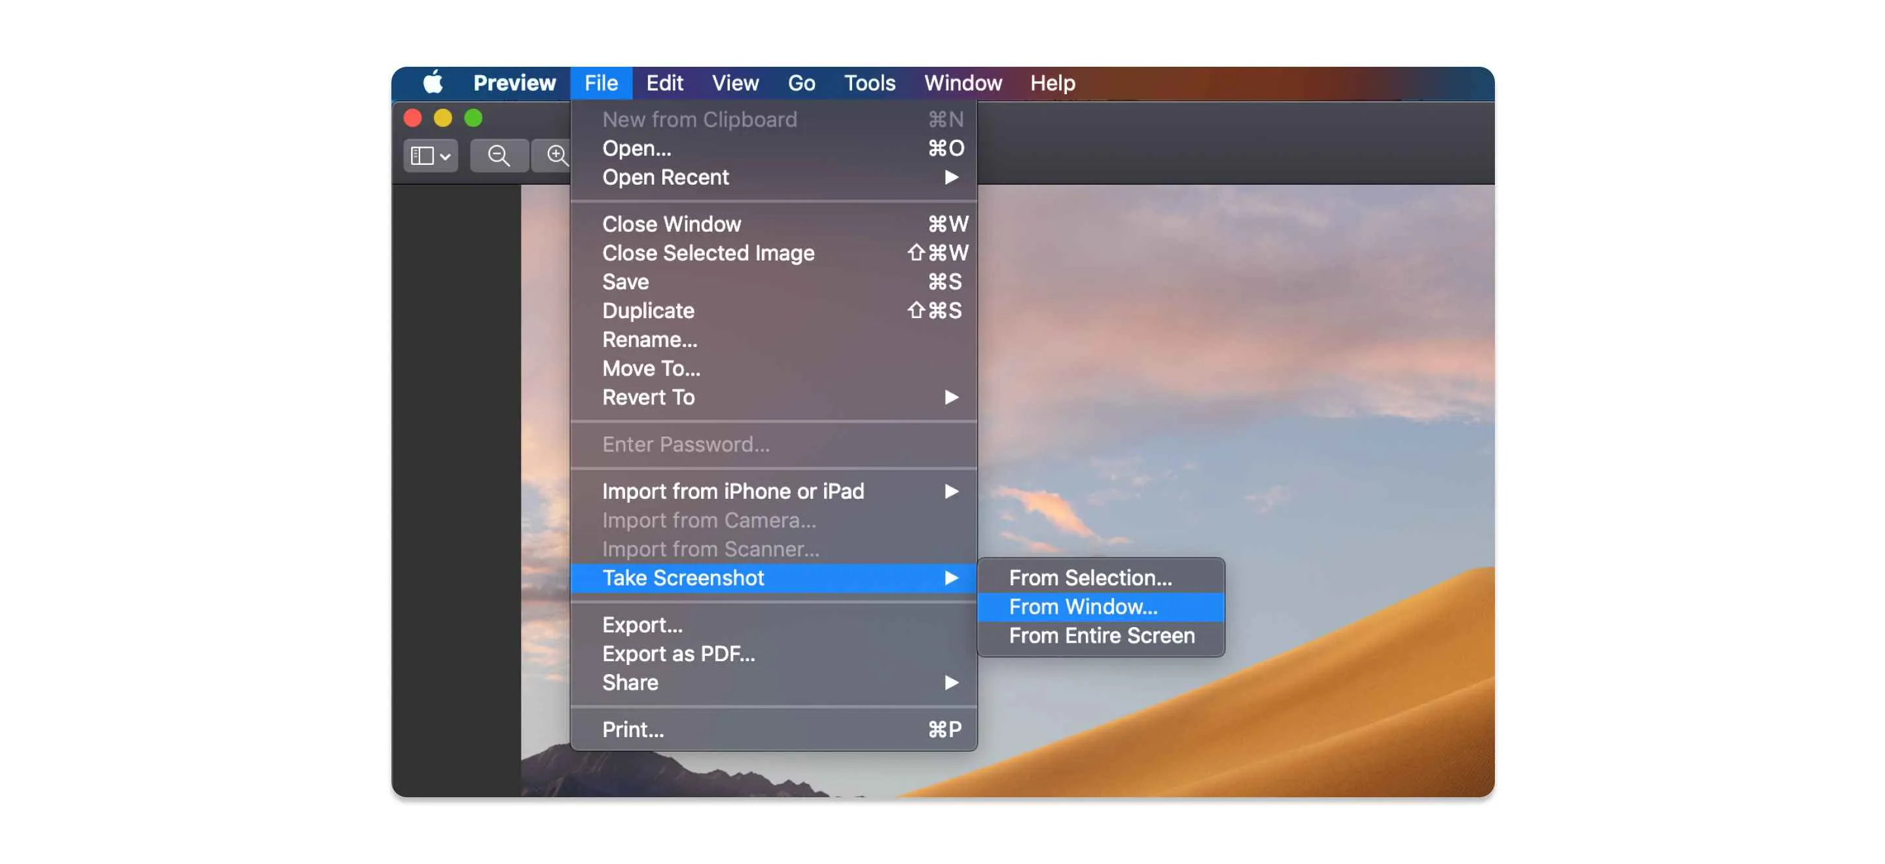Expand the Take Screenshot submenu arrow
The height and width of the screenshot is (864, 1885).
pos(952,577)
